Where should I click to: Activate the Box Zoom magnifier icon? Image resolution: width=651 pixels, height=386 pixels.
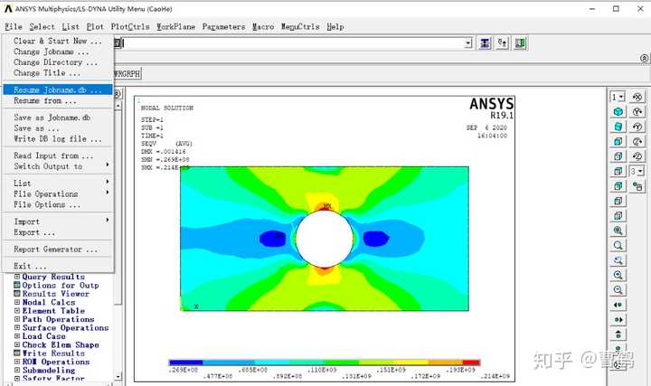click(x=618, y=245)
